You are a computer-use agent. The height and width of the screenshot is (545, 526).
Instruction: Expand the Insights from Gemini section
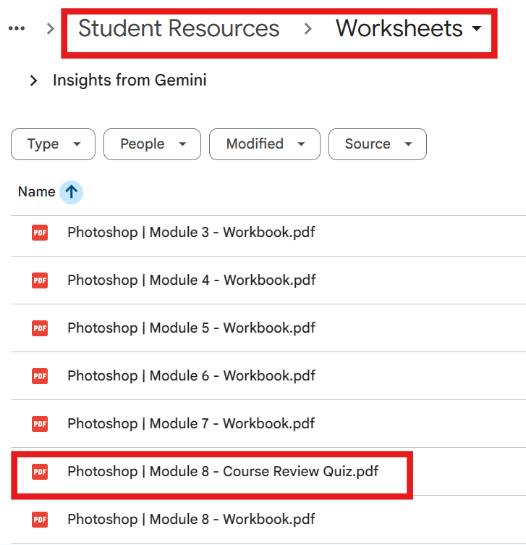33,80
